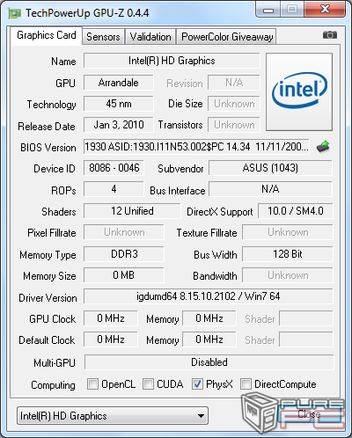Image resolution: width=352 pixels, height=438 pixels.
Task: Click the Technology field 45 nm
Action: click(119, 104)
